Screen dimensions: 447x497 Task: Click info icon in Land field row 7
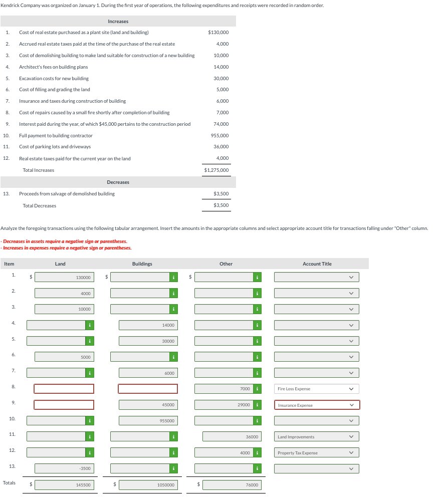pyautogui.click(x=90, y=373)
